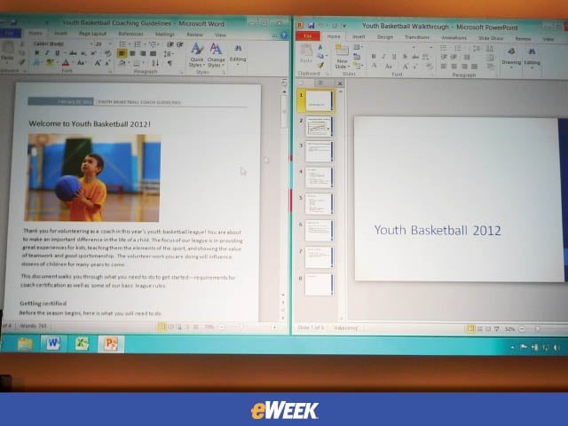The height and width of the screenshot is (426, 568).
Task: Click Sort icon in Word Paragraph group
Action: point(155,63)
